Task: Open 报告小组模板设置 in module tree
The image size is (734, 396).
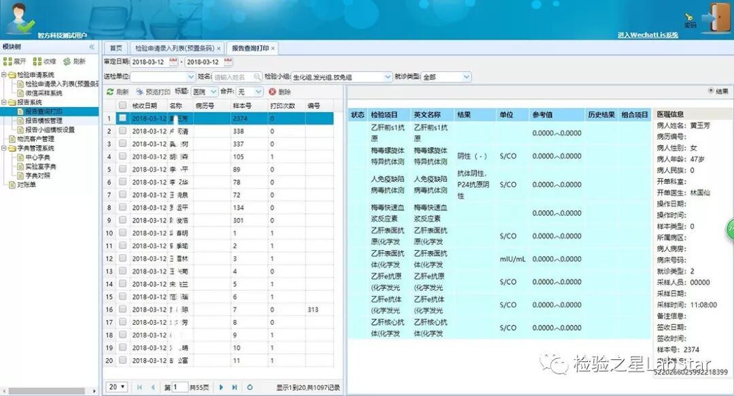Action: pos(50,130)
